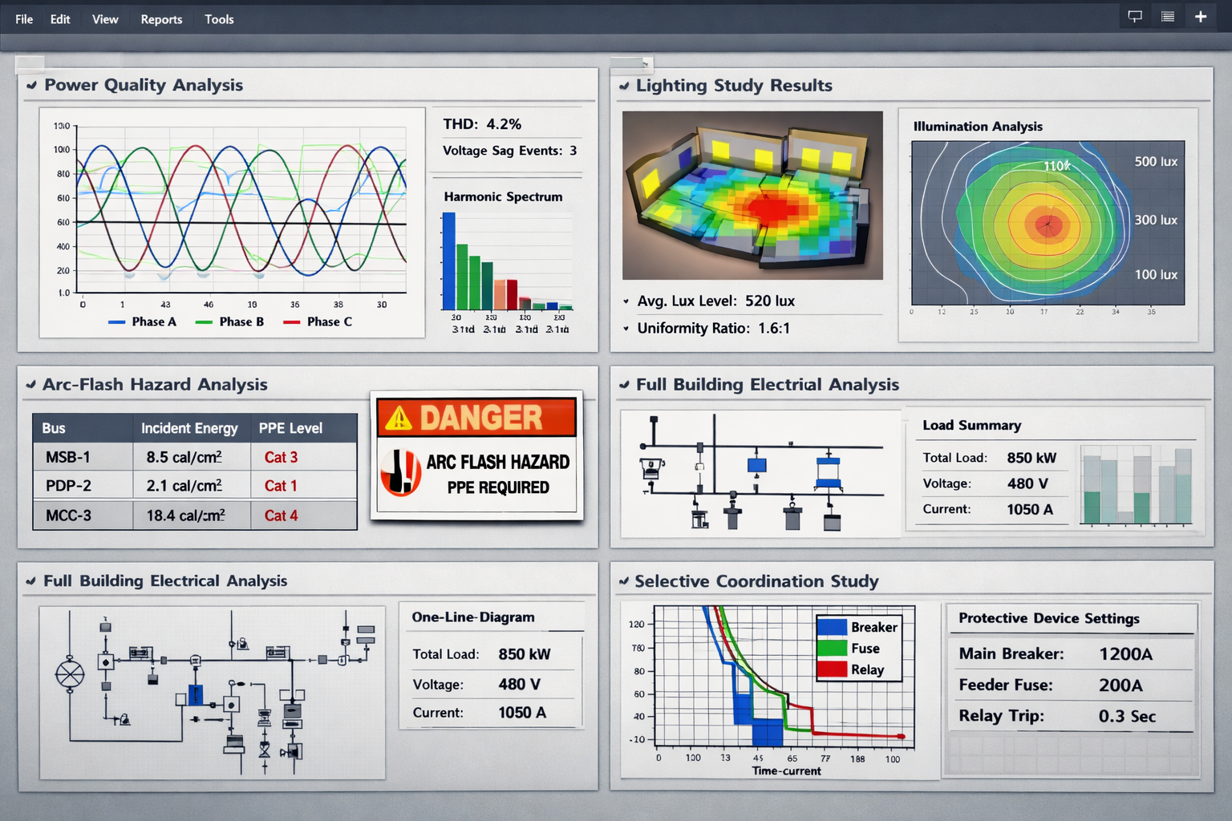
Task: Click the blue Breaker legend swatch
Action: pos(832,627)
